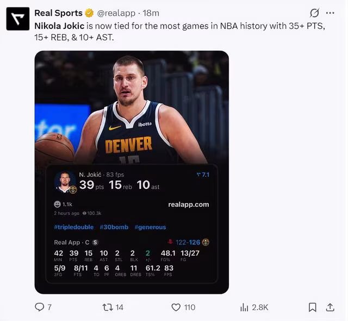Screen dimensions: 348x321
Task: Open the reply comment icon
Action: tap(40, 307)
